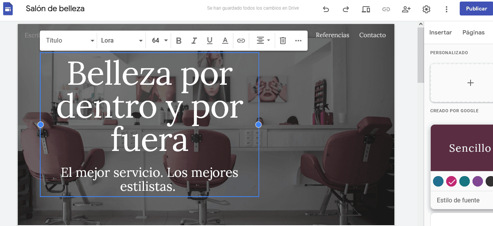Viewport: 493px width, 226px height.
Task: Click the Publicar button
Action: pos(476,9)
